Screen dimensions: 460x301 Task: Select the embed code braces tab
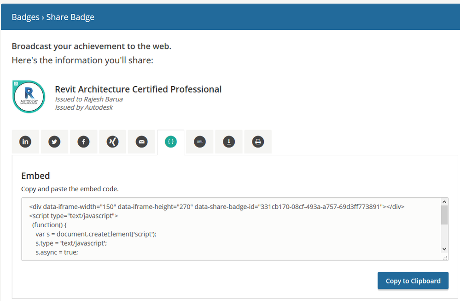tap(171, 142)
